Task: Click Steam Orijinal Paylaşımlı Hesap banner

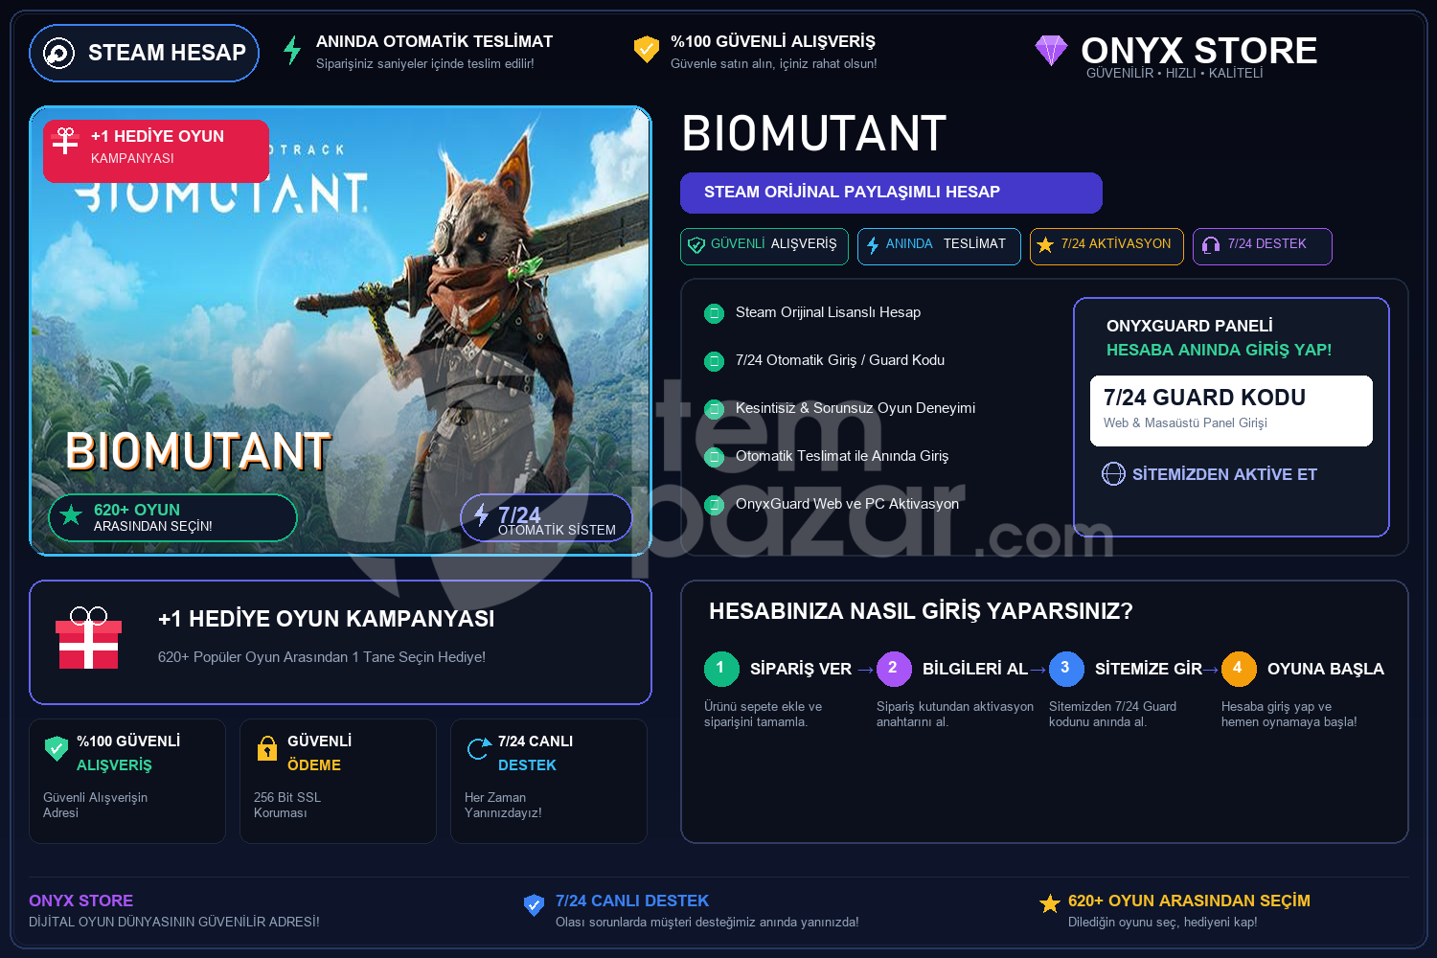Action: point(891,193)
